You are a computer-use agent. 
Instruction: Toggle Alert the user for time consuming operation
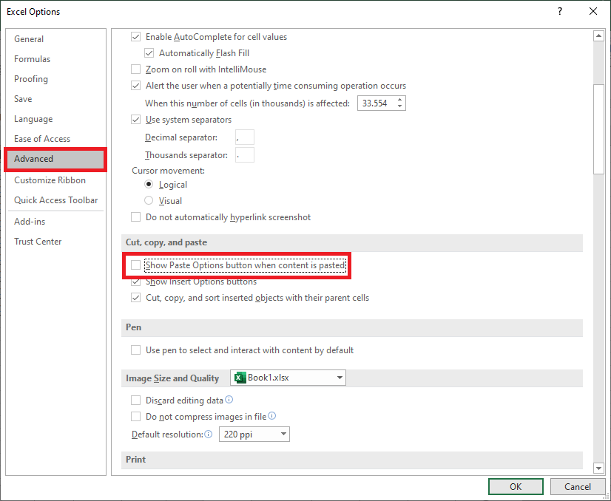click(x=135, y=86)
